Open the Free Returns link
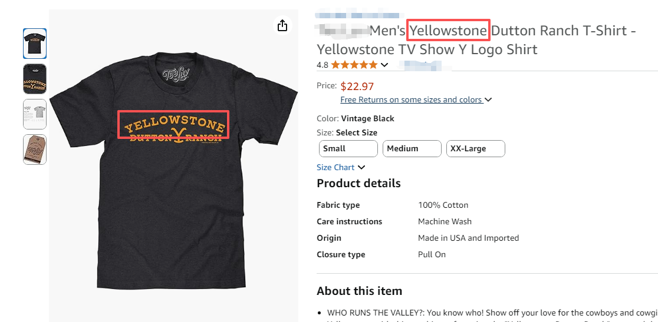 (x=411, y=100)
